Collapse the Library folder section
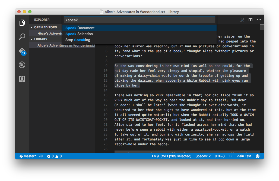 coord(40,39)
